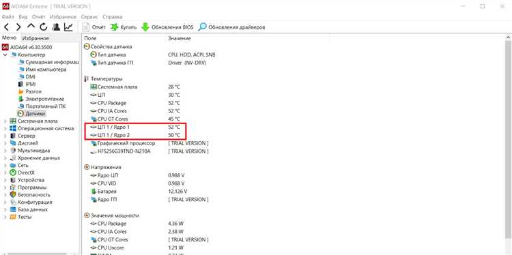The image size is (512, 255).
Task: Expand the Дисплей node
Action: pyautogui.click(x=5, y=143)
